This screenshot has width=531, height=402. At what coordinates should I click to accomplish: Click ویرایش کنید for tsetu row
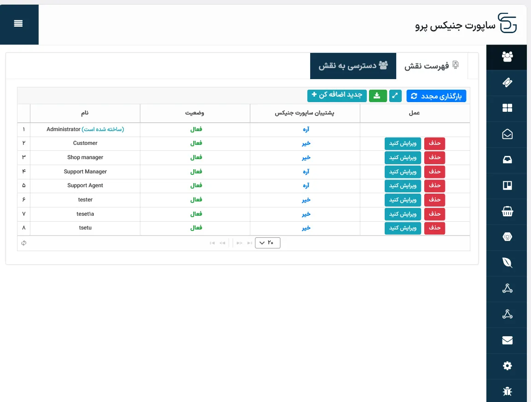point(403,228)
